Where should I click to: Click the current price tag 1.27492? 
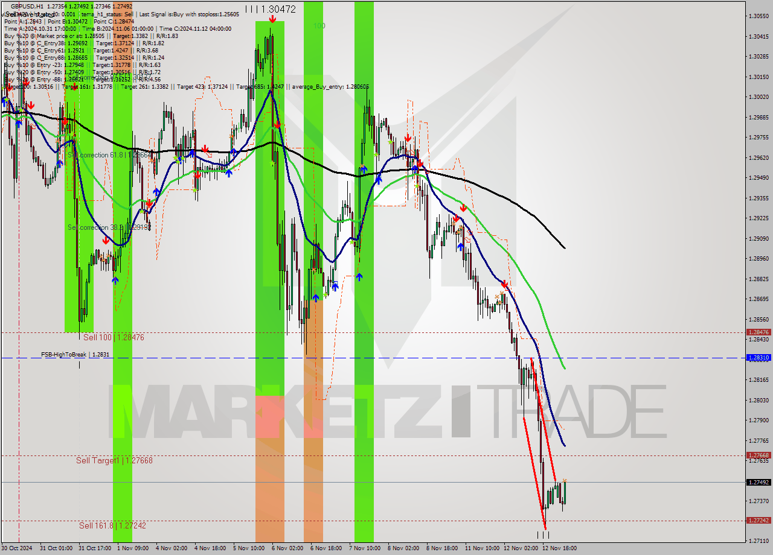click(x=759, y=482)
